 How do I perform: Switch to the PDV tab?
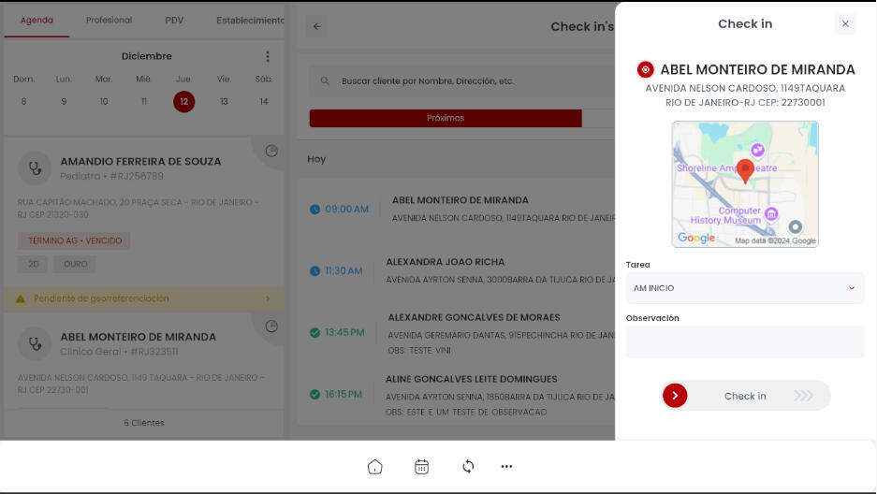(174, 21)
